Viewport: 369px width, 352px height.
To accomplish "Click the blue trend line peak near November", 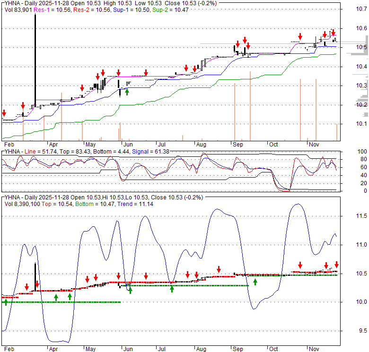I will (x=297, y=205).
